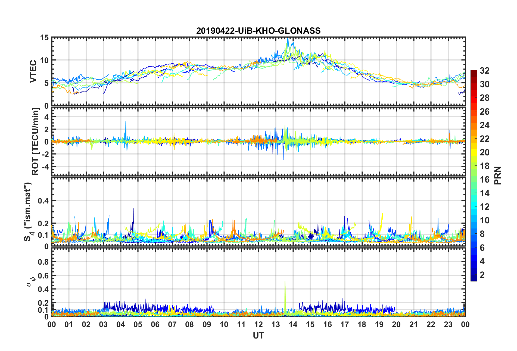Screen dimensions: 517x351
Task: Click the ROT tick label -4
Action: pyautogui.click(x=45, y=166)
